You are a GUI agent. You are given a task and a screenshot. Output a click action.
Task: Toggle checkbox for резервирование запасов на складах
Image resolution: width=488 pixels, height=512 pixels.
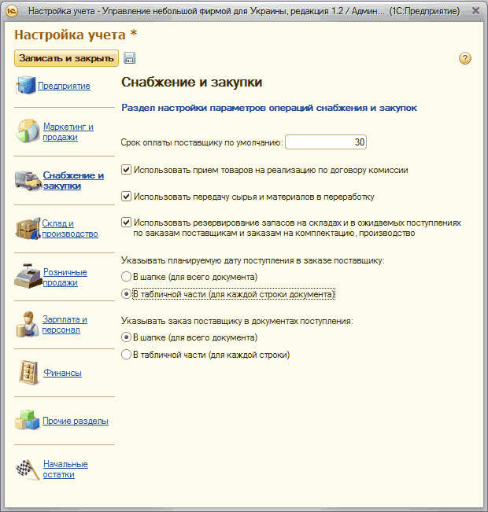pyautogui.click(x=126, y=223)
